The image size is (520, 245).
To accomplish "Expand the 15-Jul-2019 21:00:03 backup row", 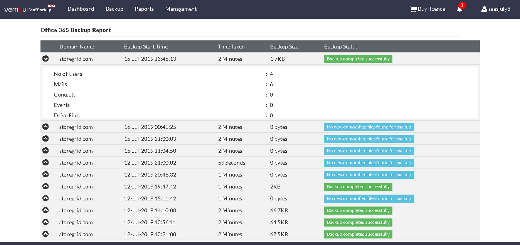I will pyautogui.click(x=45, y=138).
